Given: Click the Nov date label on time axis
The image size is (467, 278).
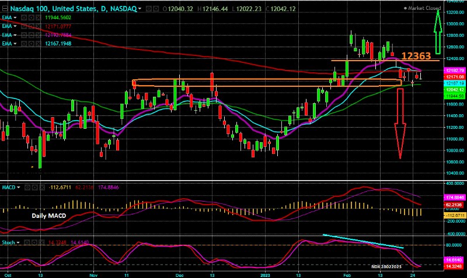Looking at the screenshot, I should click(x=93, y=275).
